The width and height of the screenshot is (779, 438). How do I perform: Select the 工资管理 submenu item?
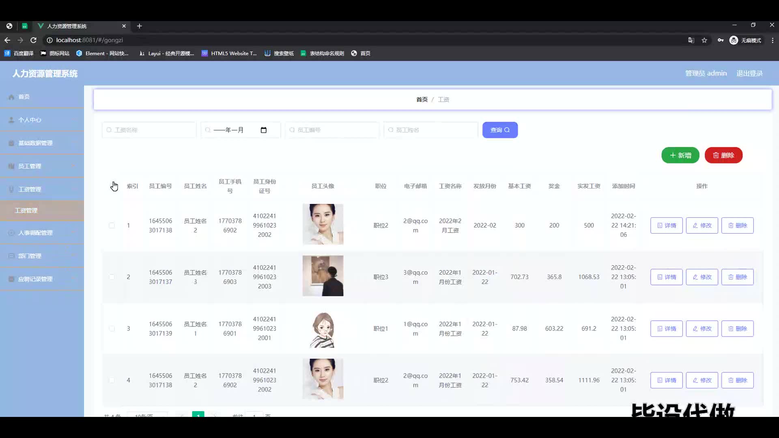(x=26, y=210)
